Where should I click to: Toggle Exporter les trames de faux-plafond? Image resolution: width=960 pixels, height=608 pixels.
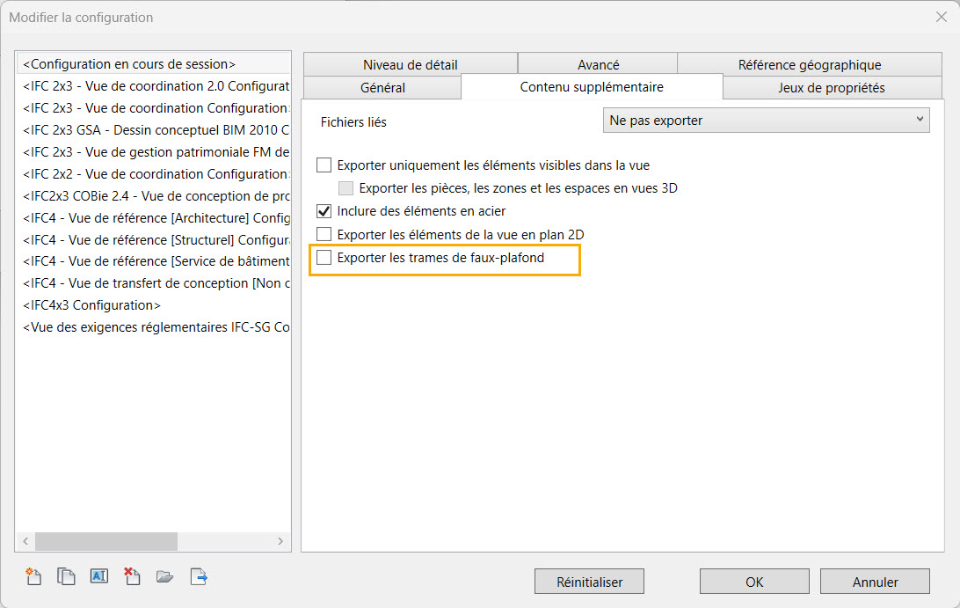[x=324, y=258]
